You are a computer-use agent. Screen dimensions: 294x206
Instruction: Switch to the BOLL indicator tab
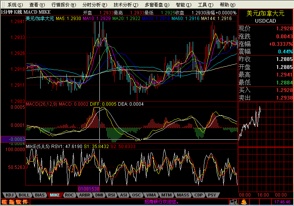coord(24,195)
